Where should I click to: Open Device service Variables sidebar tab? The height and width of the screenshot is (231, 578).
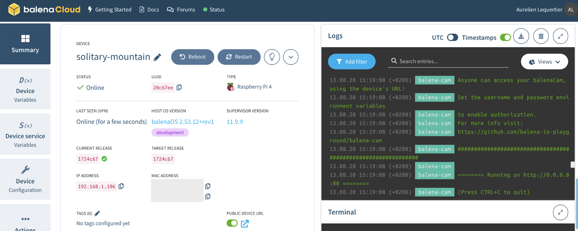[x=25, y=134]
